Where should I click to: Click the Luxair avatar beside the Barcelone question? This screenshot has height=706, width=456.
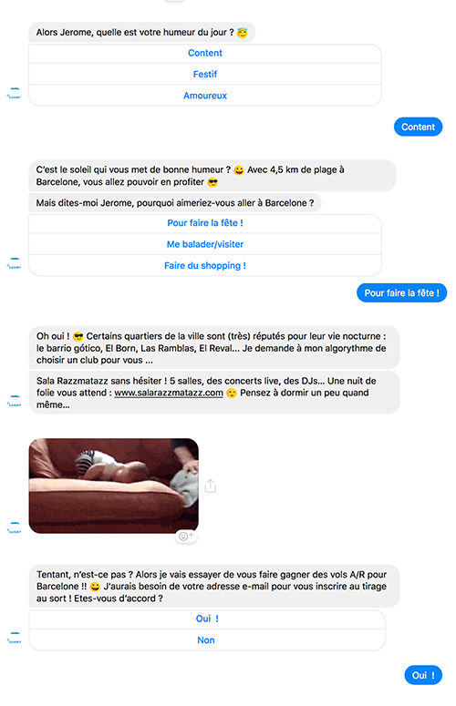tap(15, 263)
